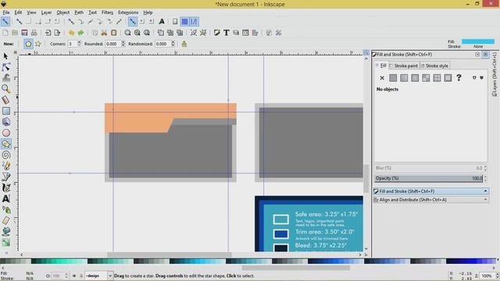Select the Paint bucket tool

click(x=5, y=232)
